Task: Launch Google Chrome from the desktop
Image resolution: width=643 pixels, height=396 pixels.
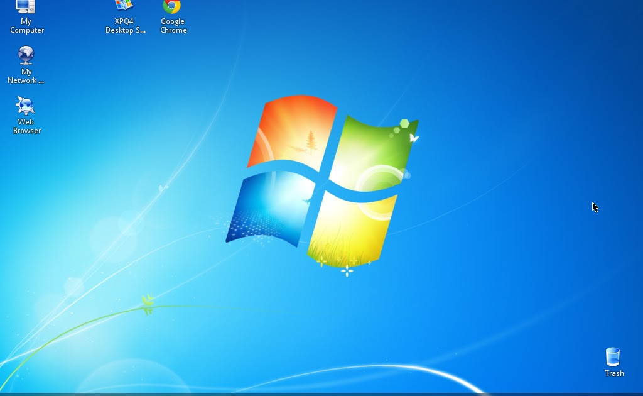Action: coord(172,6)
